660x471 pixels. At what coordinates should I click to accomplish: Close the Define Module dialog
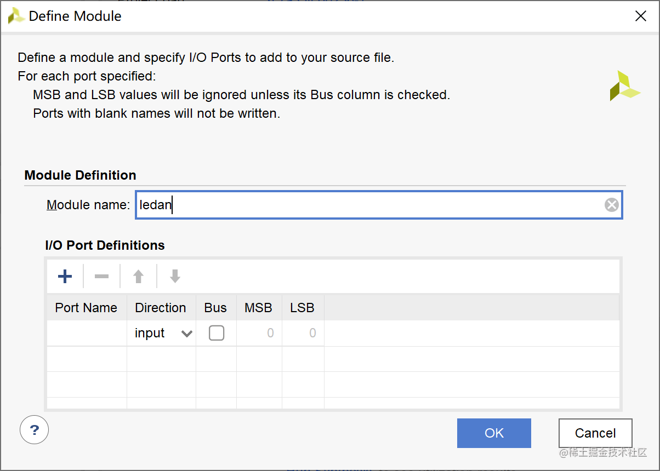point(640,16)
